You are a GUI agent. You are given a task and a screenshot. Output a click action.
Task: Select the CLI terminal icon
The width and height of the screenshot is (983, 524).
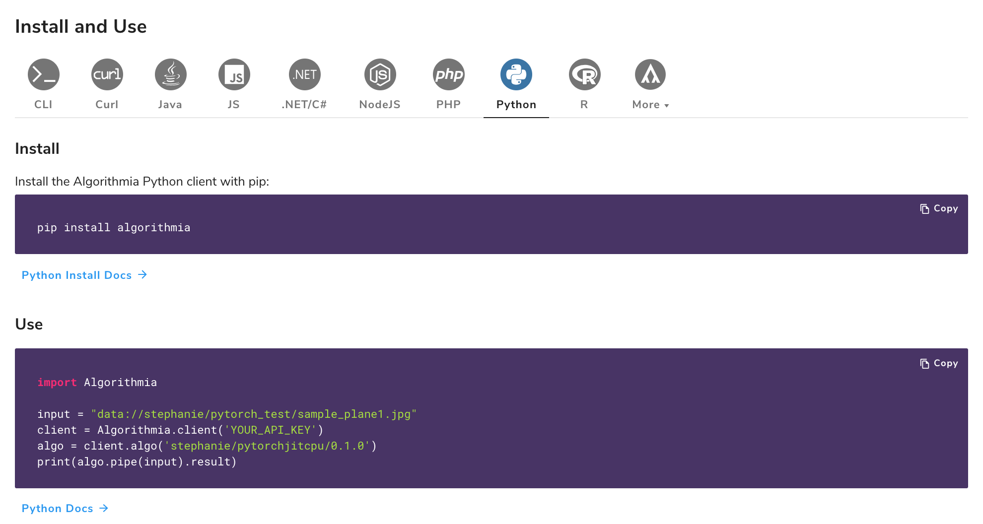[x=44, y=74]
